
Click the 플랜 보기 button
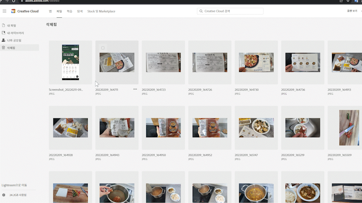click(x=352, y=11)
